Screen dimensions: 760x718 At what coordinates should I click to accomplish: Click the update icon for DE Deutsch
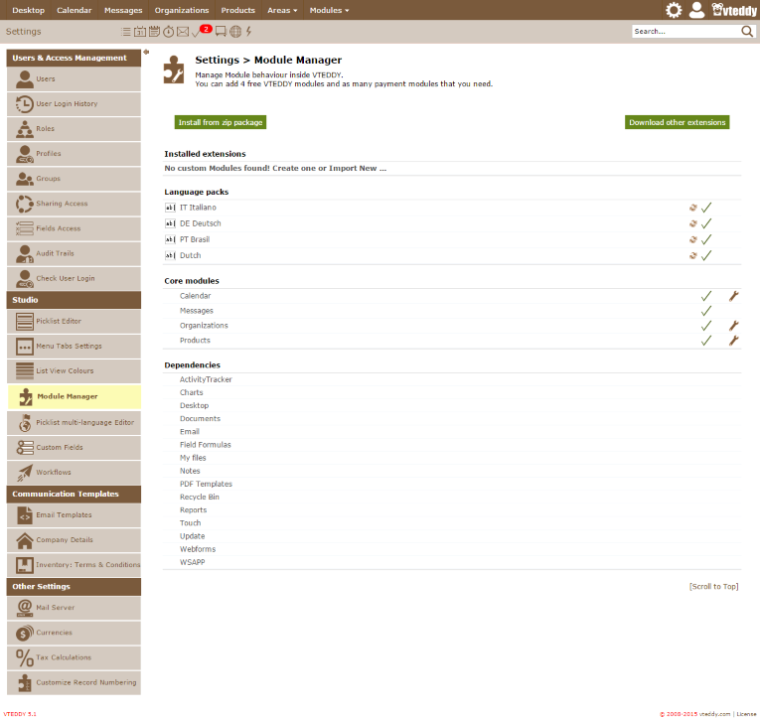693,223
